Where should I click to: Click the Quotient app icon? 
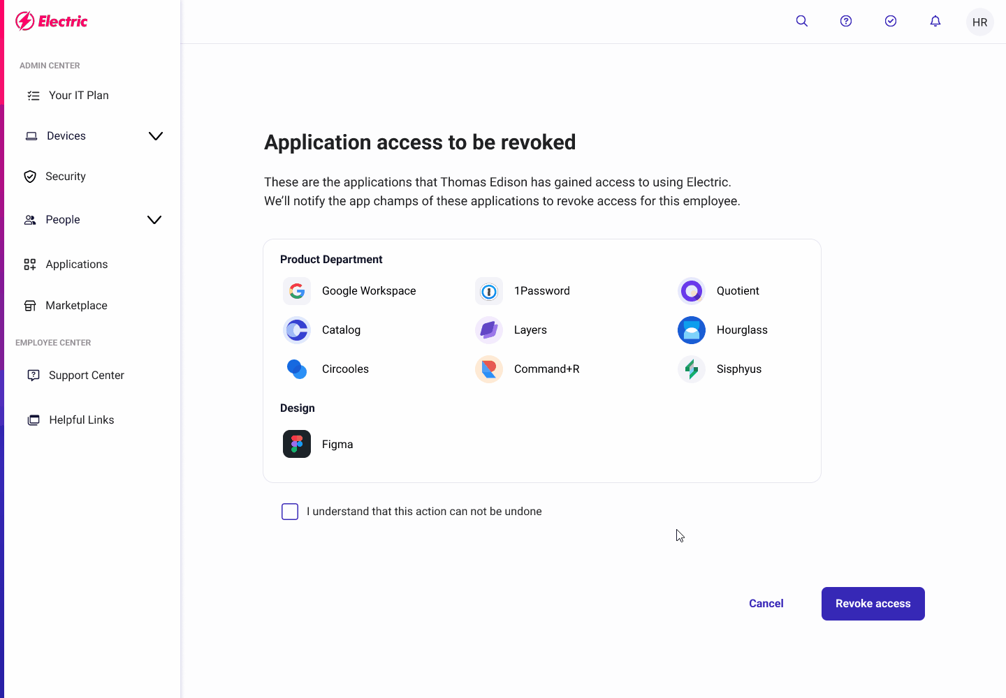click(x=692, y=291)
